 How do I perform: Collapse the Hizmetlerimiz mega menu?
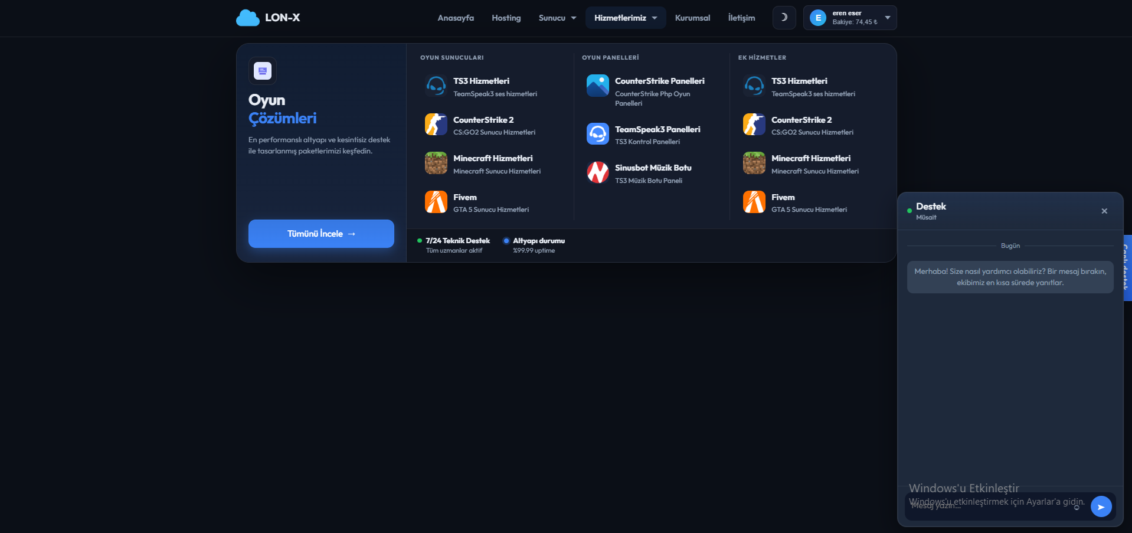click(626, 18)
